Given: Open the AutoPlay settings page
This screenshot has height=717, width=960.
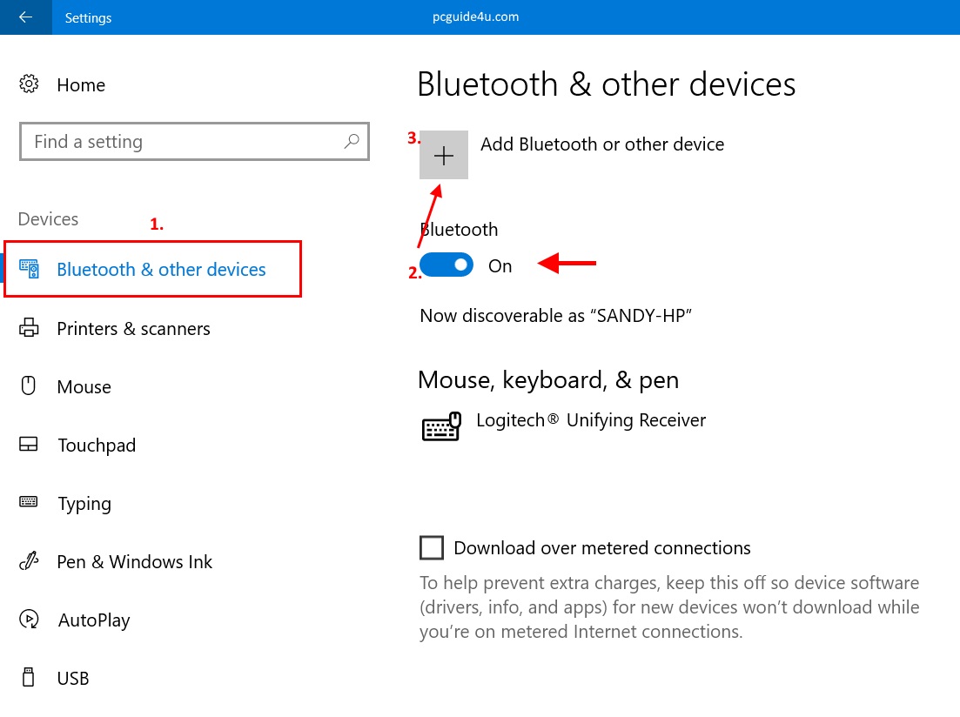Looking at the screenshot, I should 93,620.
